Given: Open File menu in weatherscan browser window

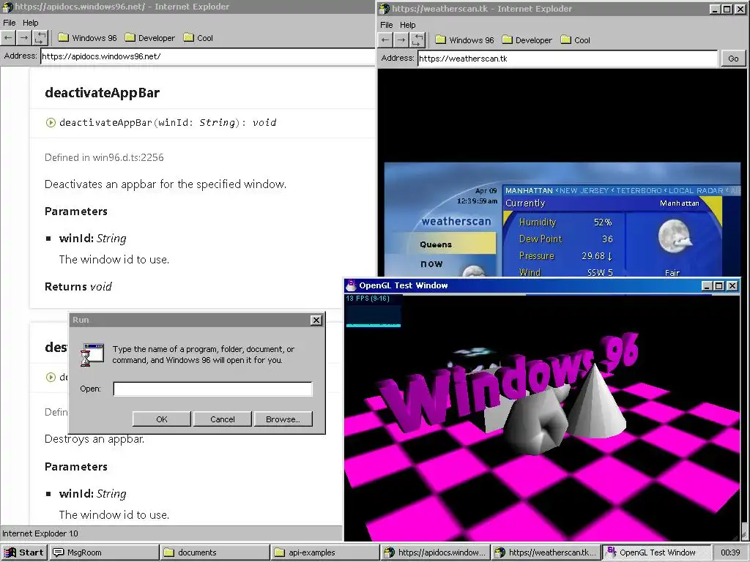Looking at the screenshot, I should tap(387, 25).
